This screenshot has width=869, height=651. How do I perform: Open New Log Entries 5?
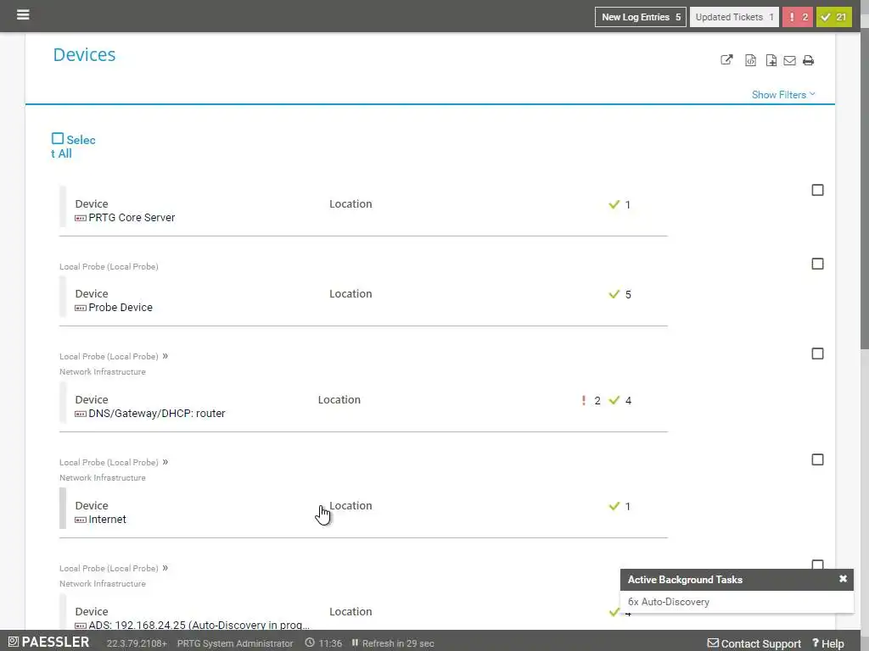pos(641,17)
